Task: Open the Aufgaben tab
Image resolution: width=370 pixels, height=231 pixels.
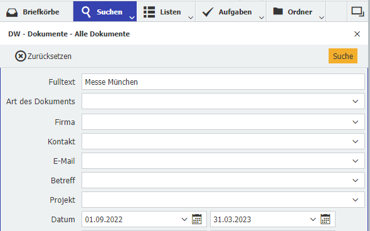Action: [231, 11]
